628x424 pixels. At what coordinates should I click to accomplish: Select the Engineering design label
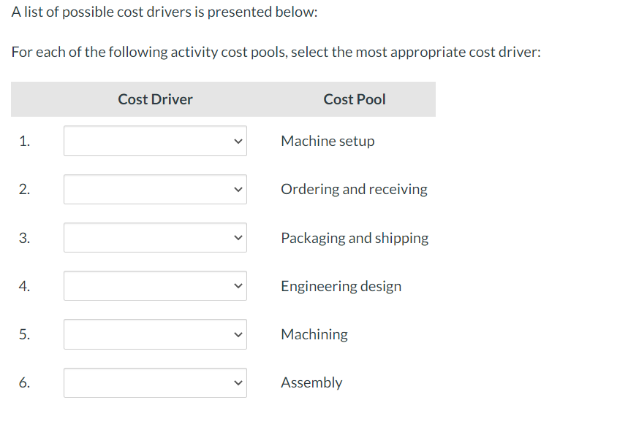(341, 285)
